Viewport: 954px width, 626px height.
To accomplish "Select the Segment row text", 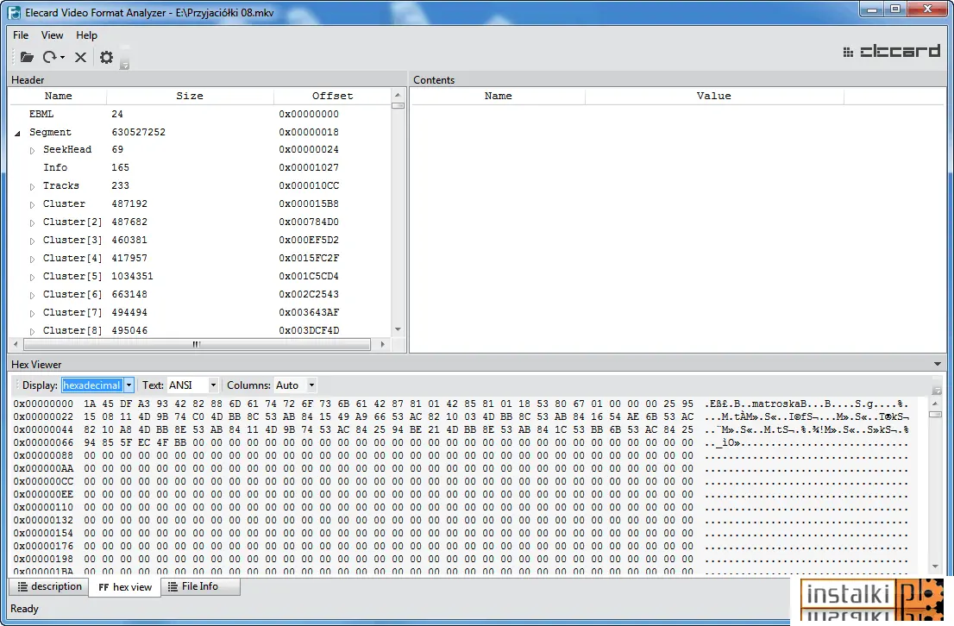I will (51, 132).
